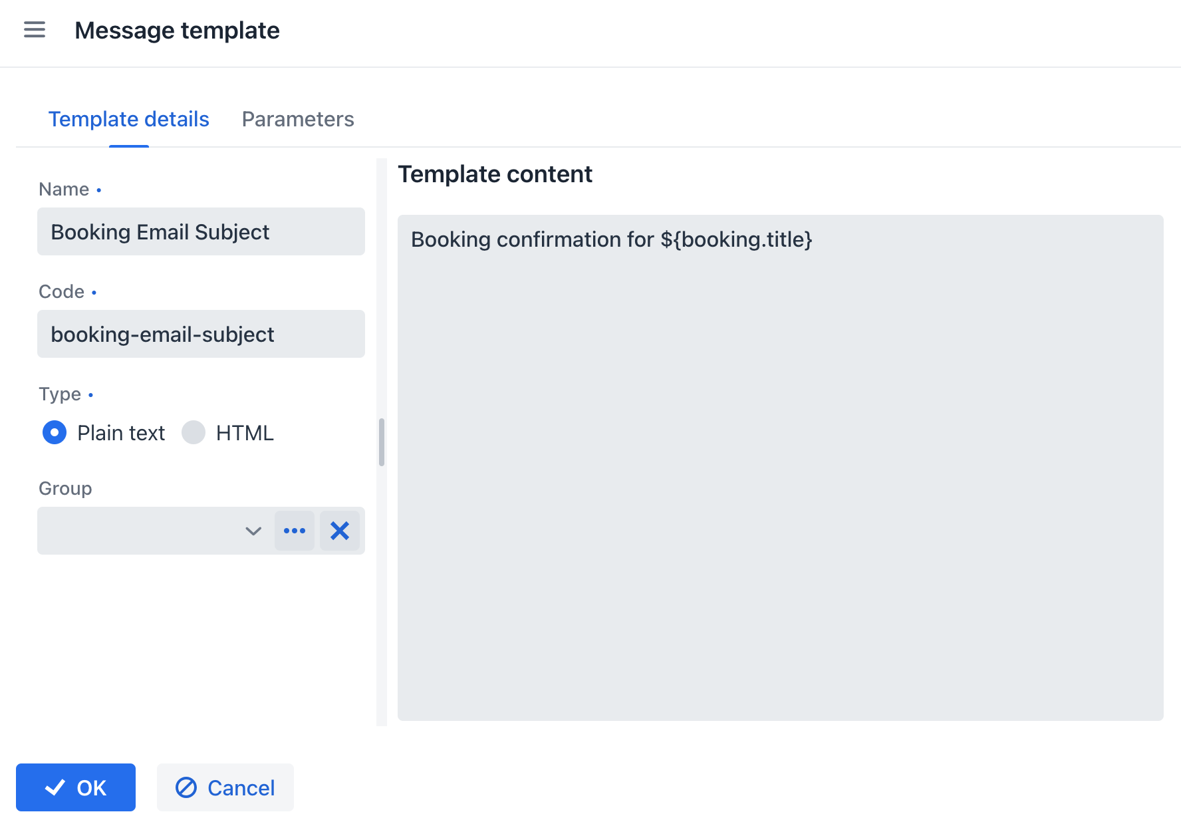Focus the Name field 'Booking Email Subject'
Viewport: 1181px width, 818px height.
tap(201, 231)
